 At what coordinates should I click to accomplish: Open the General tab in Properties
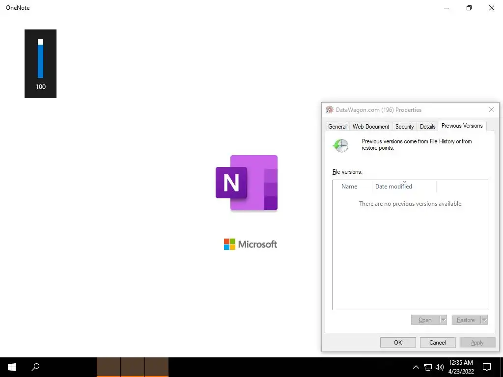pos(337,127)
